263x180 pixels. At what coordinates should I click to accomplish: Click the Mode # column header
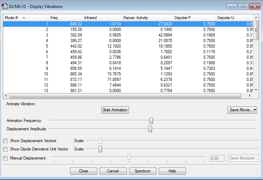coord(26,18)
